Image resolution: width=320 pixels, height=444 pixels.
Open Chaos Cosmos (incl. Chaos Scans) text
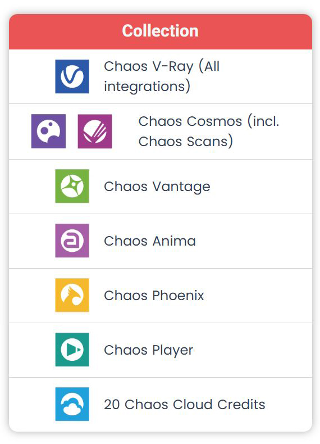pos(208,131)
